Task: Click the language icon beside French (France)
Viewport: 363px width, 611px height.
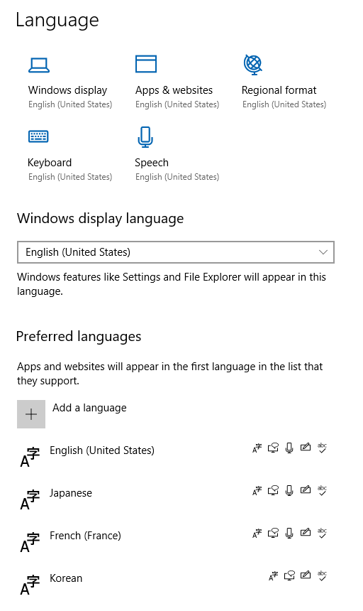Action: pyautogui.click(x=30, y=542)
